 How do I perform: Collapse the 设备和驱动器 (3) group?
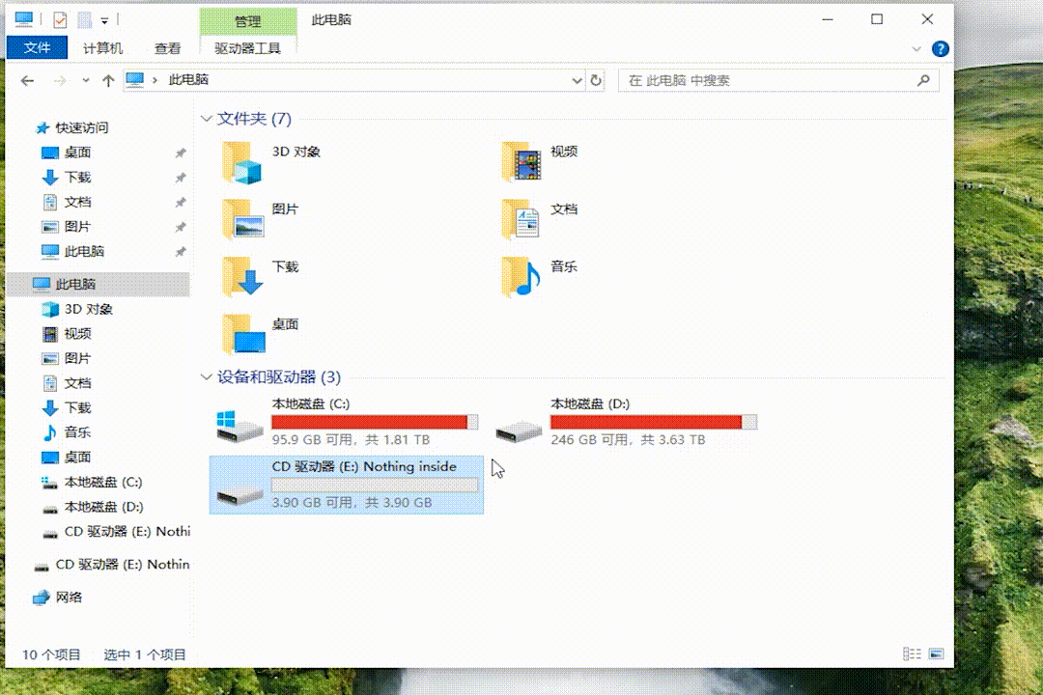[206, 377]
